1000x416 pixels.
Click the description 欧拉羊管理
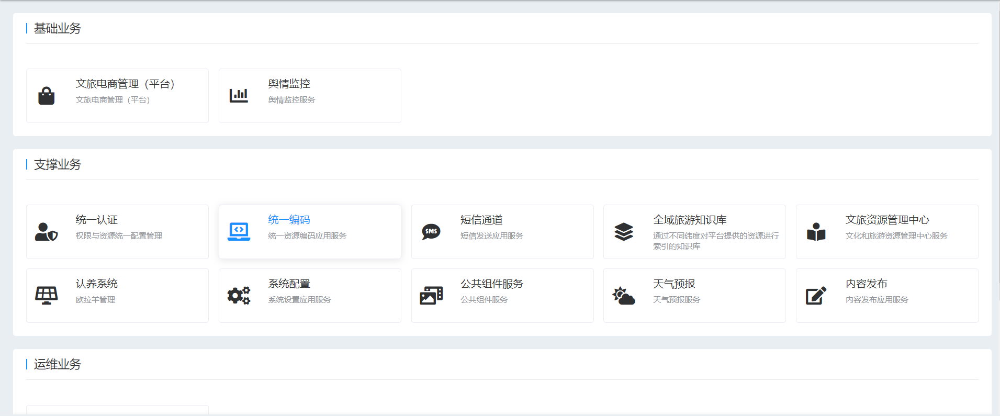coord(95,300)
